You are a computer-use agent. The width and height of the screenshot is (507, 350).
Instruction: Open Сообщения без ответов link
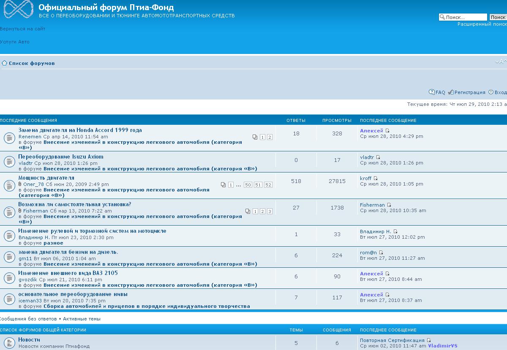(28, 319)
